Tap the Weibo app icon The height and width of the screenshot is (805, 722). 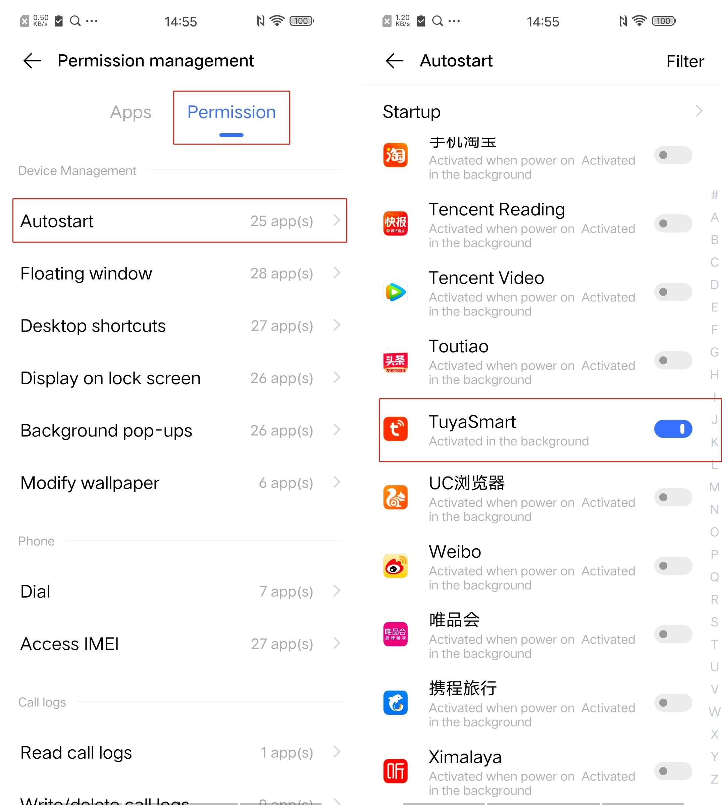396,566
